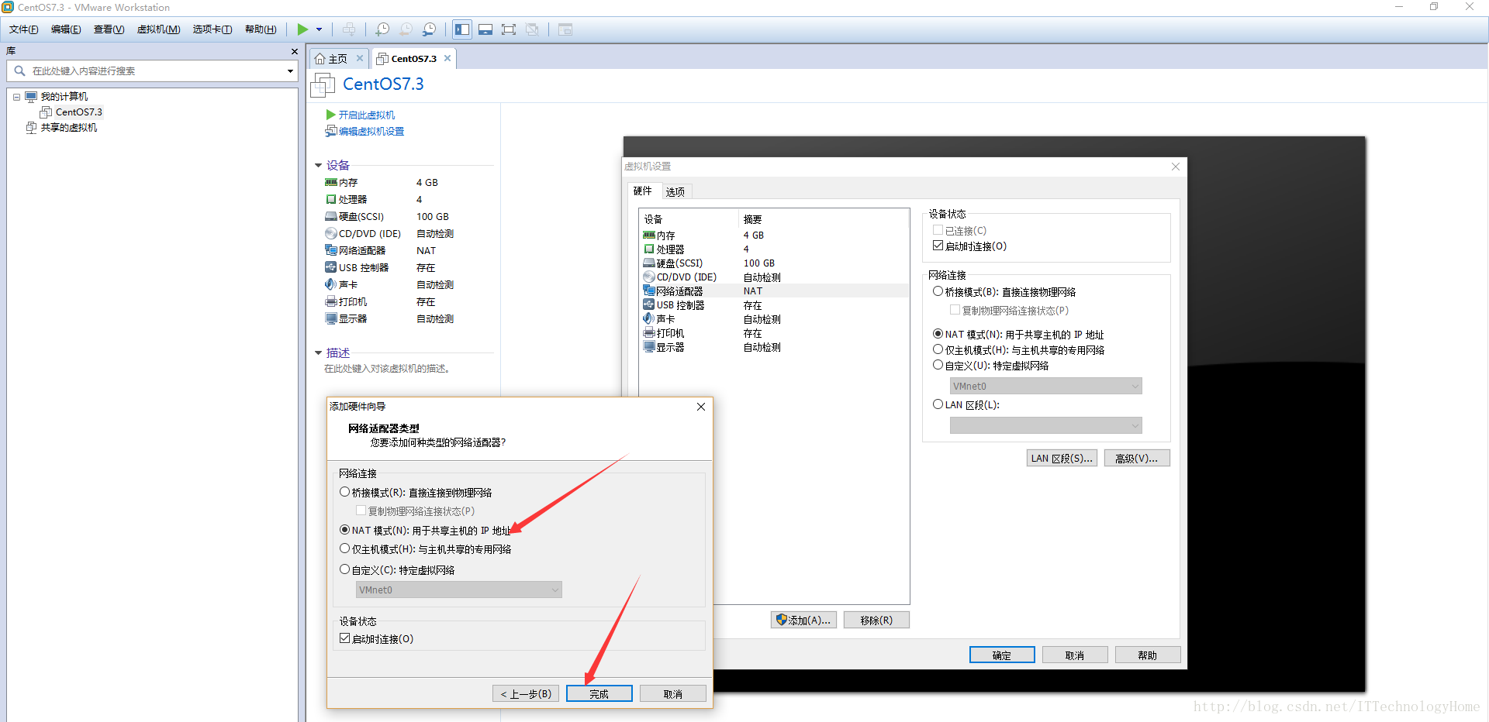
Task: Open the 选项卡(T) menu
Action: (212, 29)
